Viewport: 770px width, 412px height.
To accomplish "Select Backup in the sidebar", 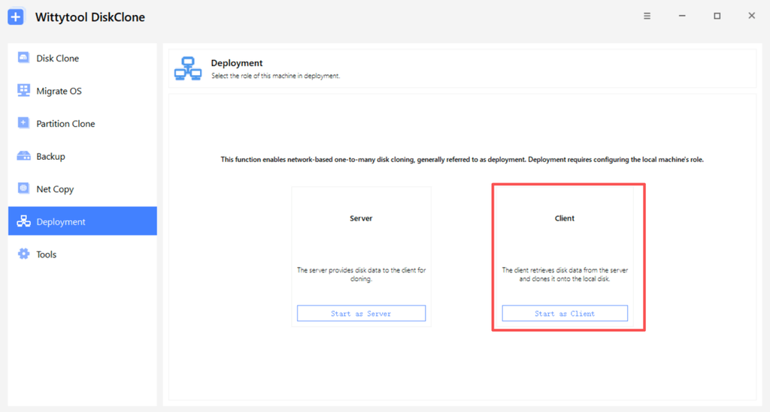I will [x=83, y=156].
